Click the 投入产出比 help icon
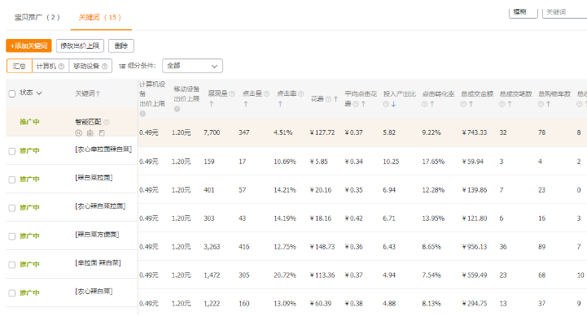Screen dimensions: 587x316 click(x=386, y=104)
